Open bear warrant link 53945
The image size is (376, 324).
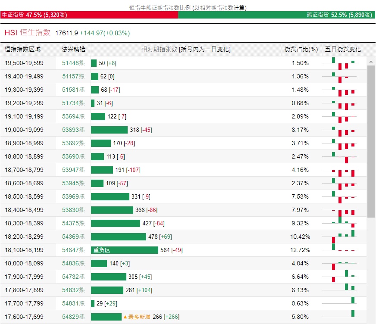point(73,184)
